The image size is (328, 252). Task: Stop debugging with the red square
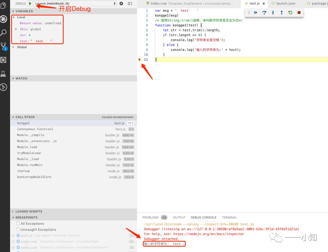pyautogui.click(x=299, y=12)
